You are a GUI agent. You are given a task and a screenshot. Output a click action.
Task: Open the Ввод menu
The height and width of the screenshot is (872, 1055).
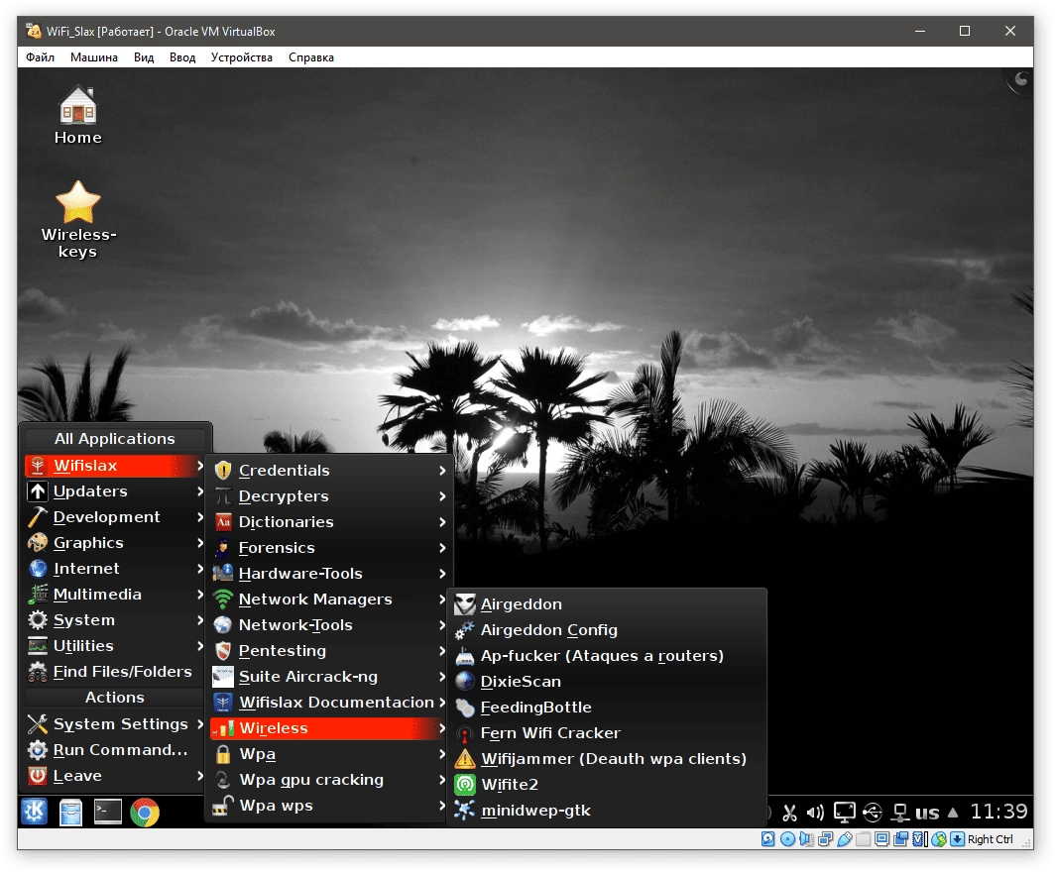click(x=182, y=57)
